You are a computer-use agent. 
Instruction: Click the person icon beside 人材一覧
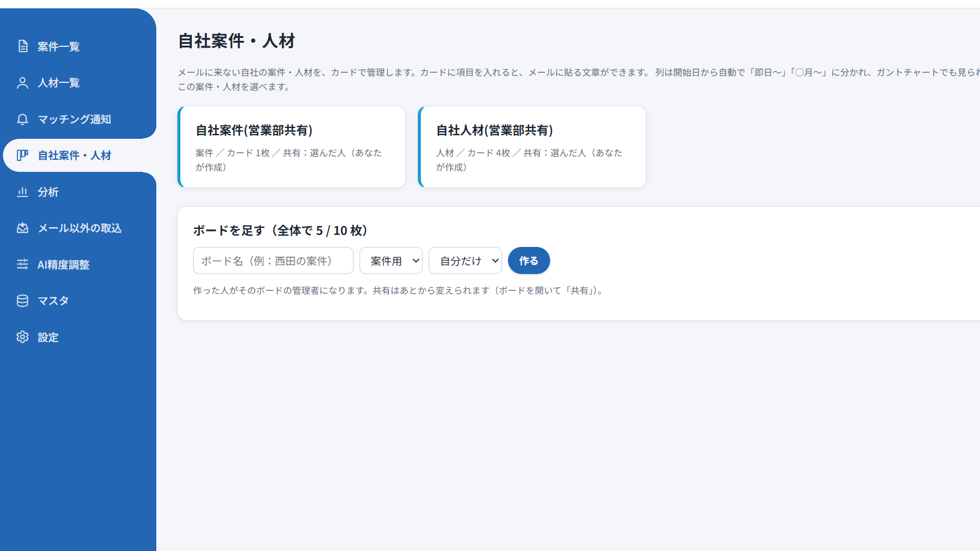(x=23, y=83)
